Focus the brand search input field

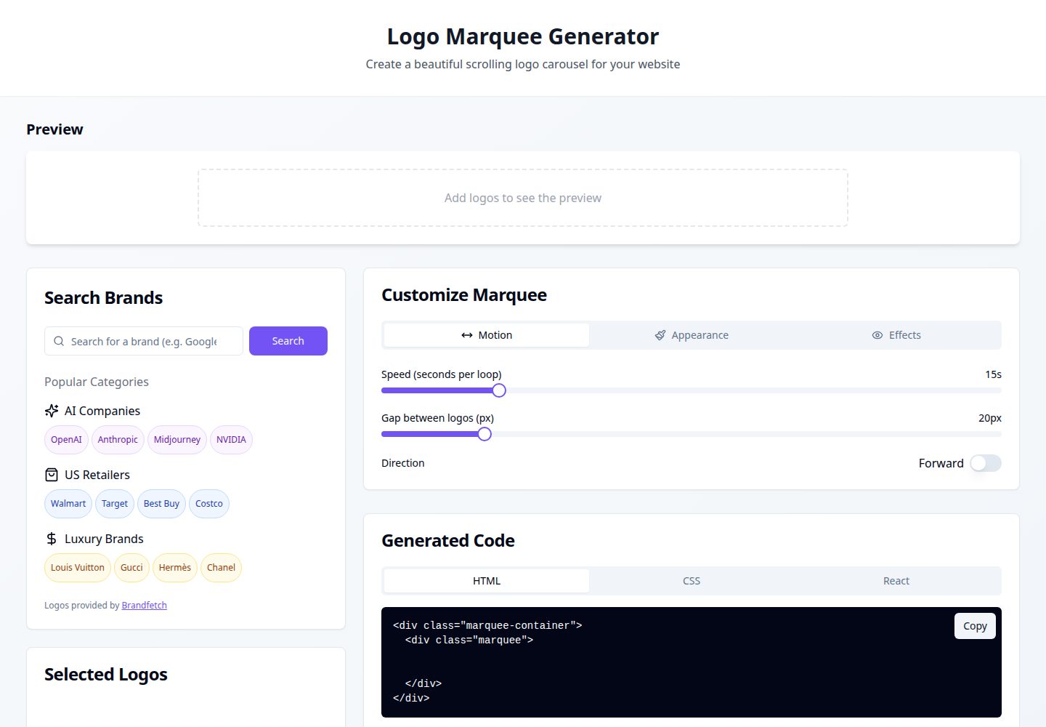pos(144,341)
